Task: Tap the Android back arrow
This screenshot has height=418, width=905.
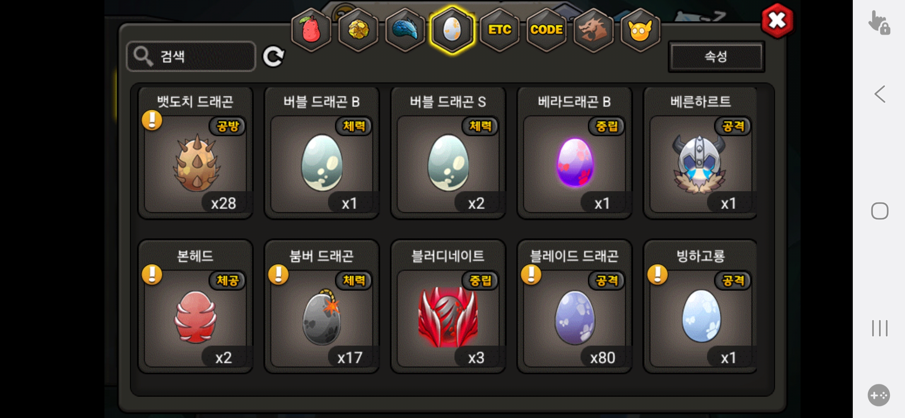Action: (x=879, y=94)
